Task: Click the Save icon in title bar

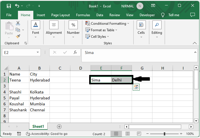Action: tap(9, 6)
